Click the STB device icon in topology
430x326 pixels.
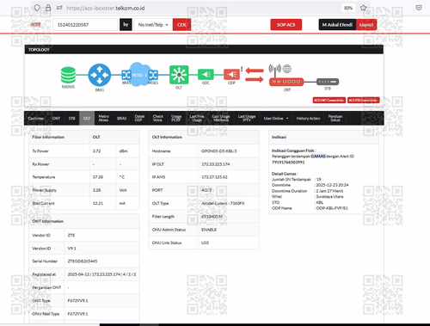(x=328, y=82)
